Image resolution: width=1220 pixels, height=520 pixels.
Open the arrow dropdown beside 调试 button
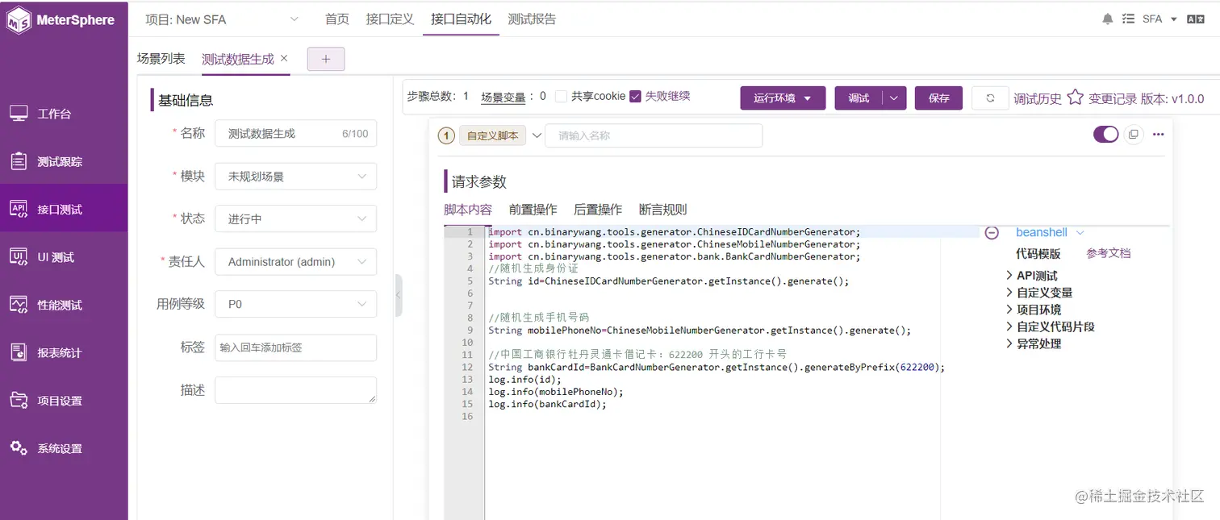click(x=895, y=98)
